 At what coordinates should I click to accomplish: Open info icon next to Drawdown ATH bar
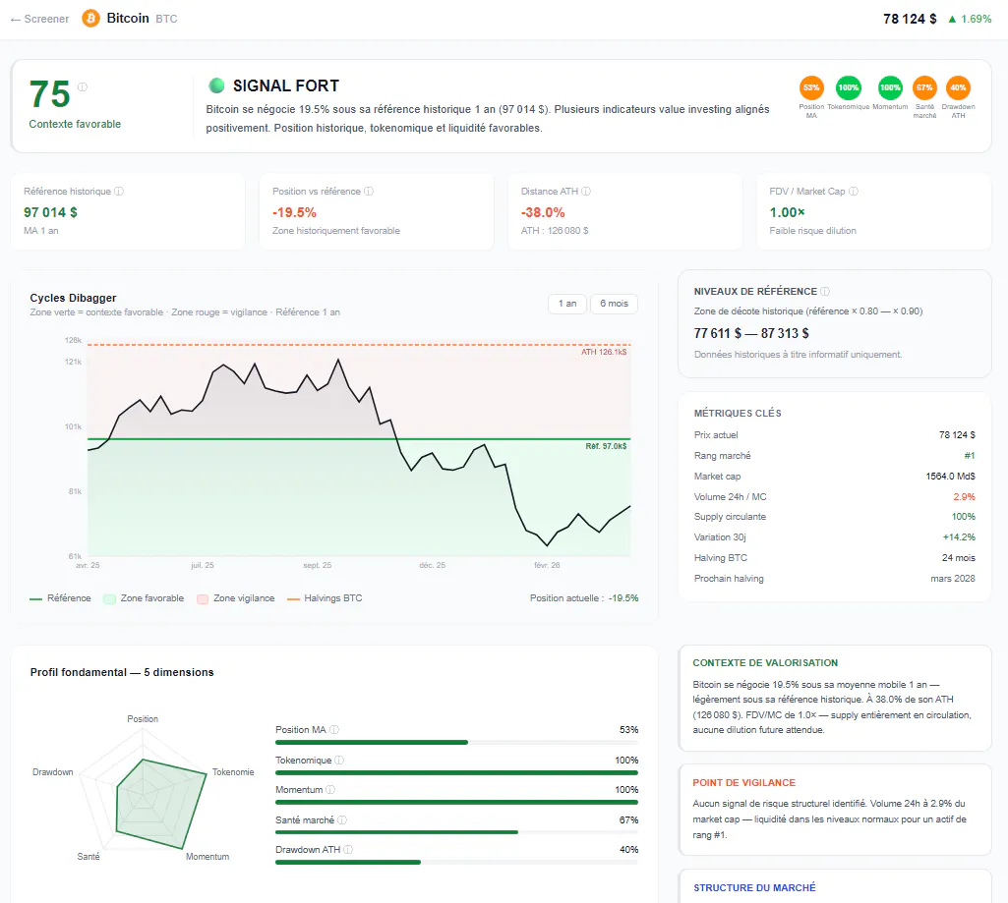click(x=348, y=850)
